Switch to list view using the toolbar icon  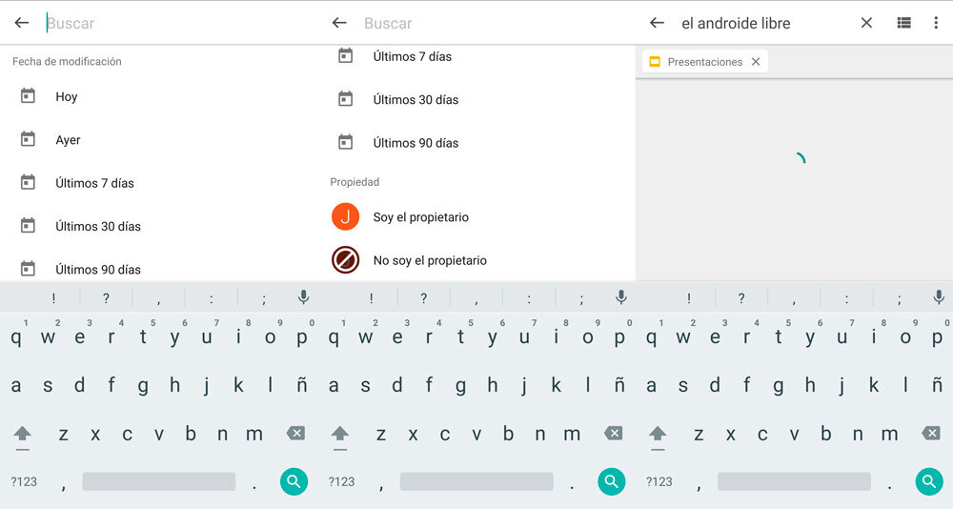[903, 23]
